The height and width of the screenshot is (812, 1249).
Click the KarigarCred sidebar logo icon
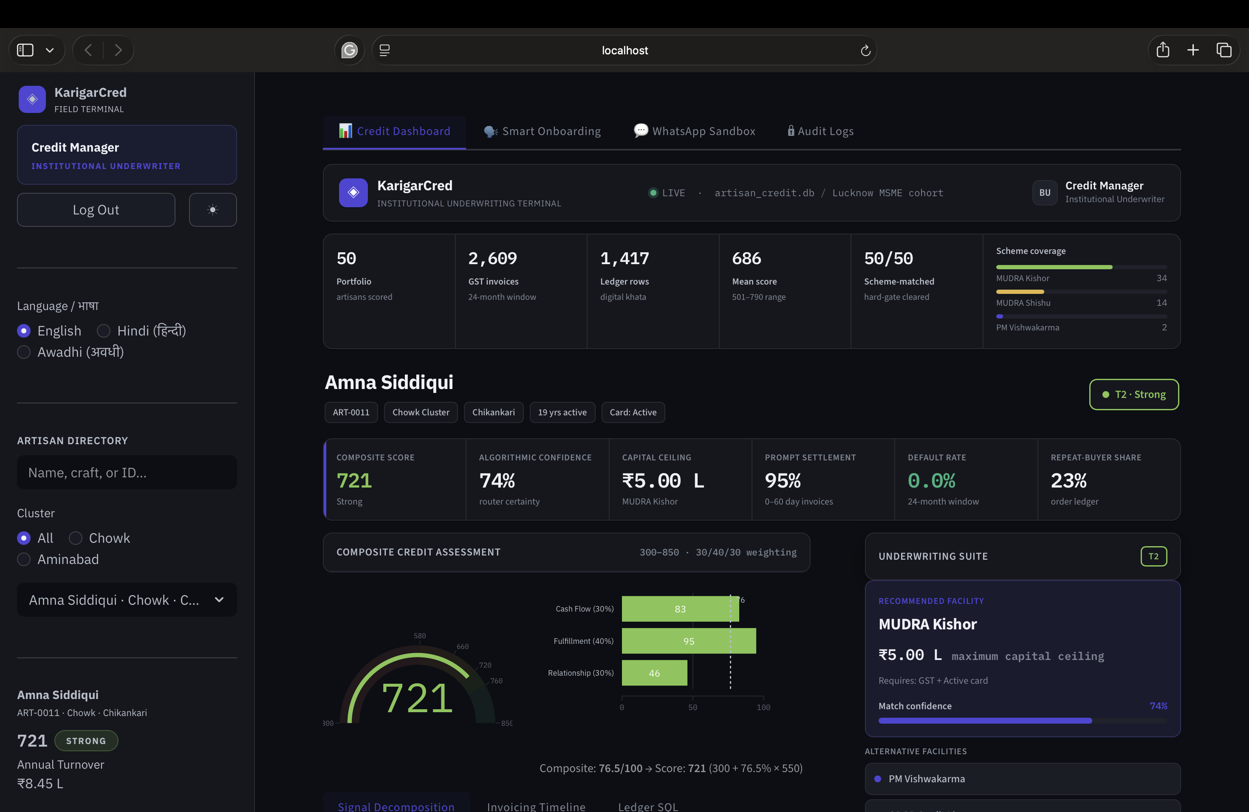(x=32, y=99)
